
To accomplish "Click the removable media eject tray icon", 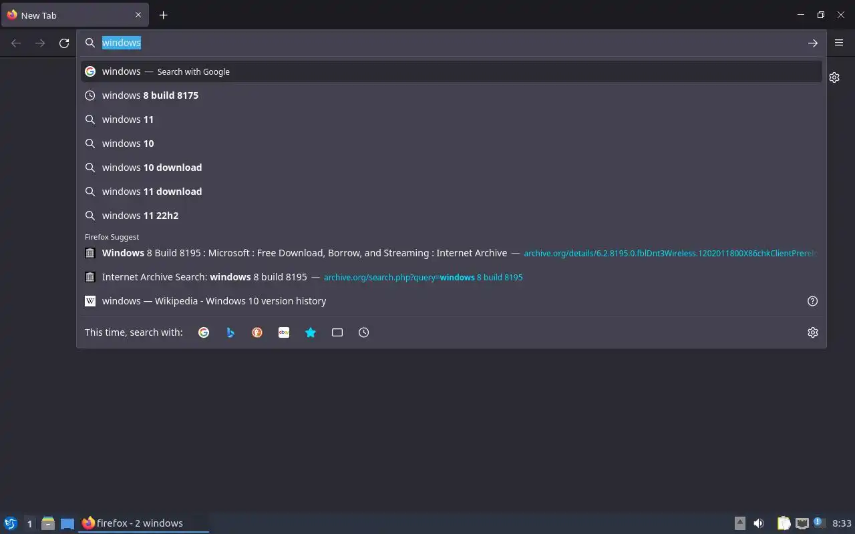I will (x=740, y=523).
